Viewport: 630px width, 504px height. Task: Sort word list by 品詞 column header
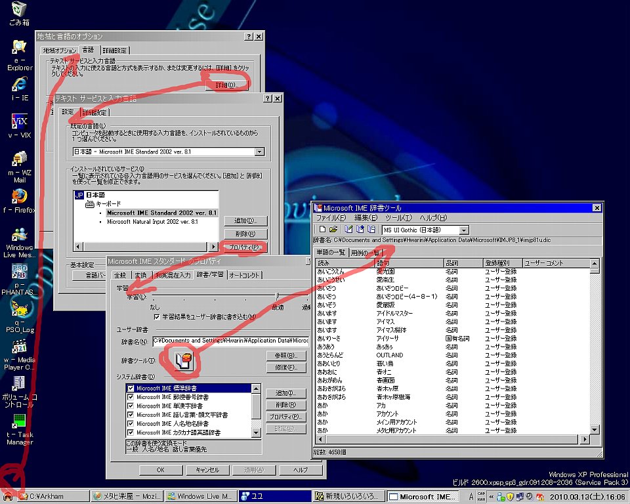(463, 263)
